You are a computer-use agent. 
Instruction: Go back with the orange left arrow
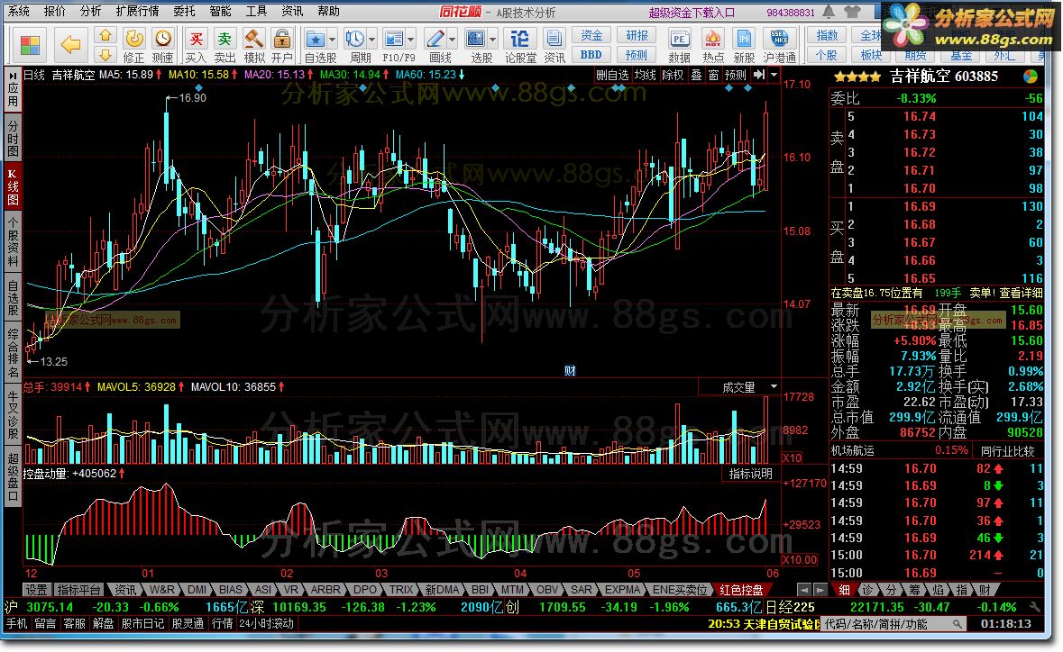point(70,45)
